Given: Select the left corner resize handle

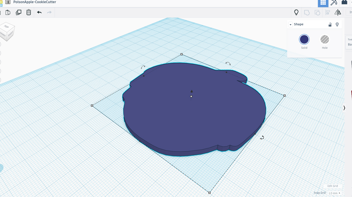Looking at the screenshot, I should pos(92,106).
